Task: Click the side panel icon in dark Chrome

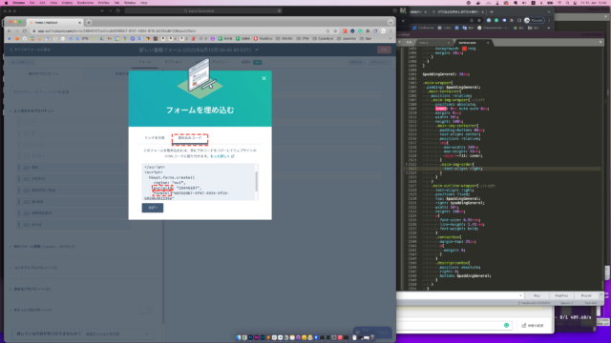Action: [x=519, y=20]
